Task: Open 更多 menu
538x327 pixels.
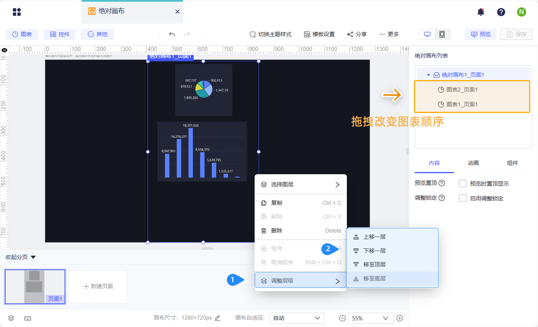Action: click(389, 34)
